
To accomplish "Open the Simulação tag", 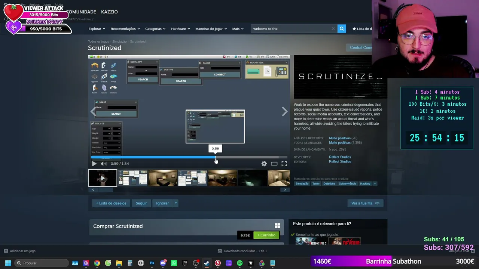I will pyautogui.click(x=302, y=184).
